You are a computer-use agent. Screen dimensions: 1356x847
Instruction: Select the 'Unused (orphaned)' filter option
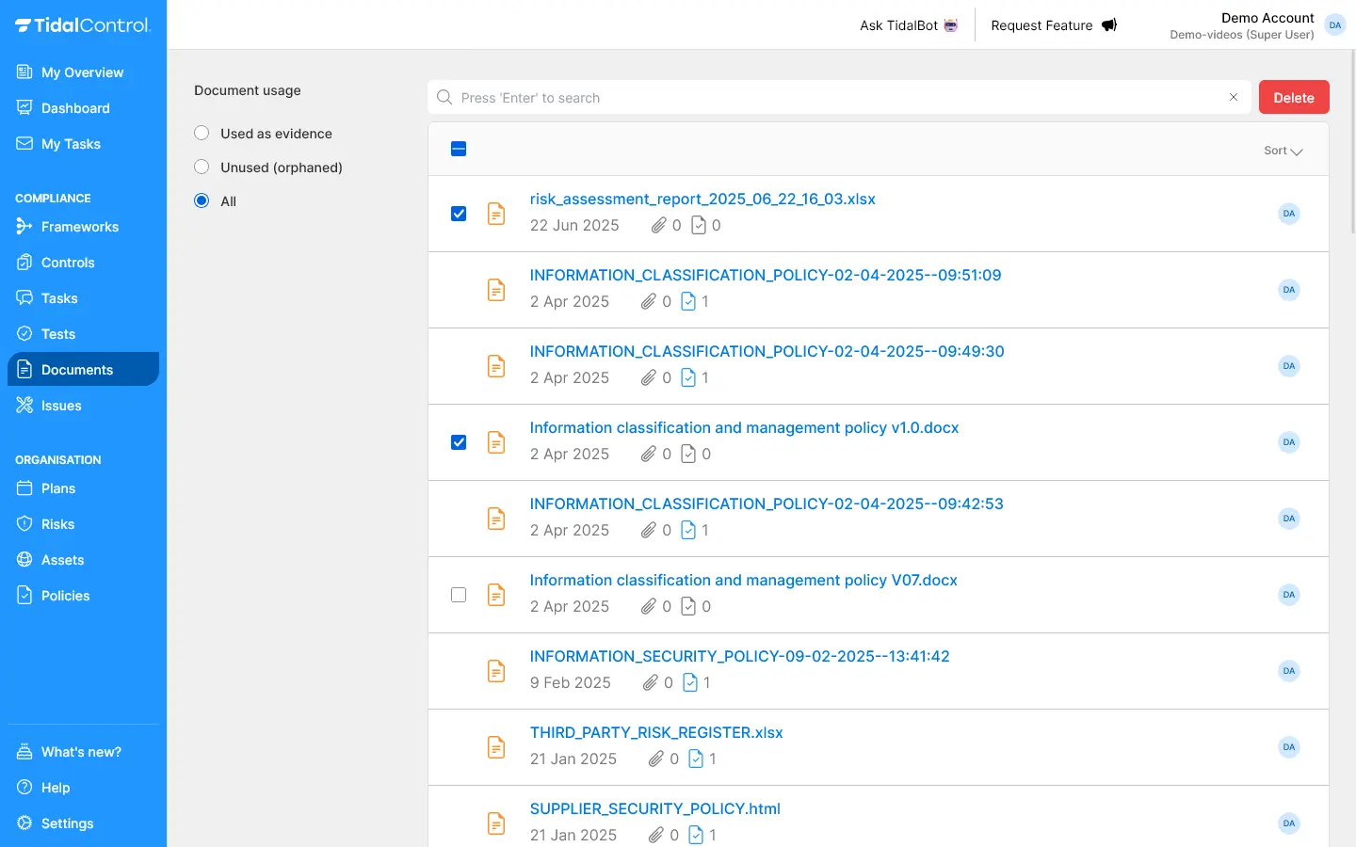tap(202, 168)
